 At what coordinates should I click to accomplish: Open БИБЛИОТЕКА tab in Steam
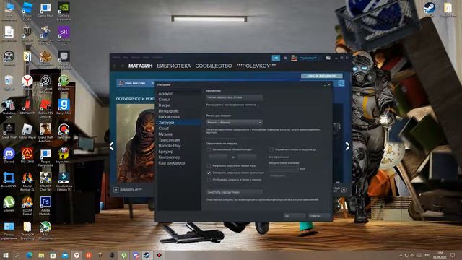tap(173, 66)
